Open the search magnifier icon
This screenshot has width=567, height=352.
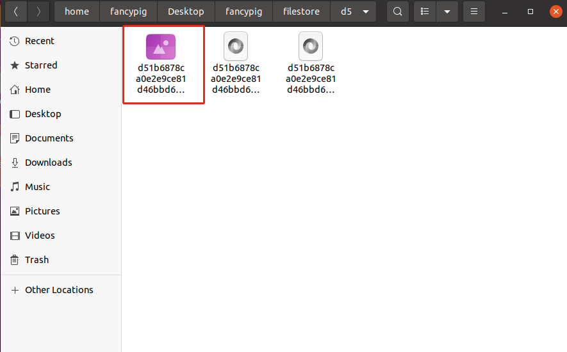point(398,12)
